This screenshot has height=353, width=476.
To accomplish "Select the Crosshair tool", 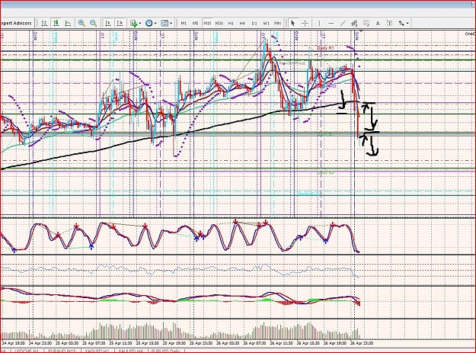I will (305, 23).
